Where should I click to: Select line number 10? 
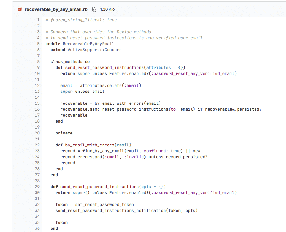click(x=37, y=74)
